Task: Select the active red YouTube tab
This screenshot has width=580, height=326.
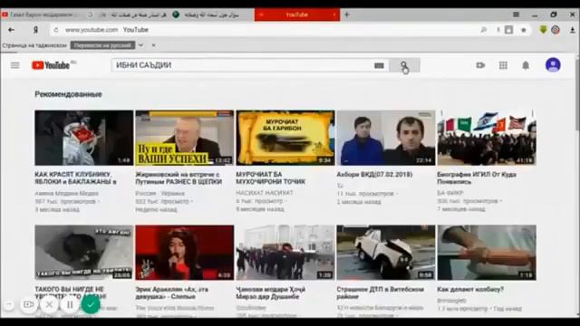Action: (x=297, y=14)
